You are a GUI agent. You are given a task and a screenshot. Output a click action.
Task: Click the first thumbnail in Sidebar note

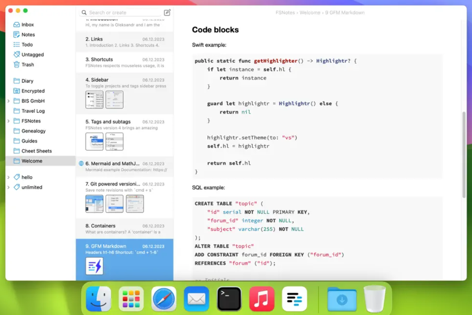tap(94, 100)
